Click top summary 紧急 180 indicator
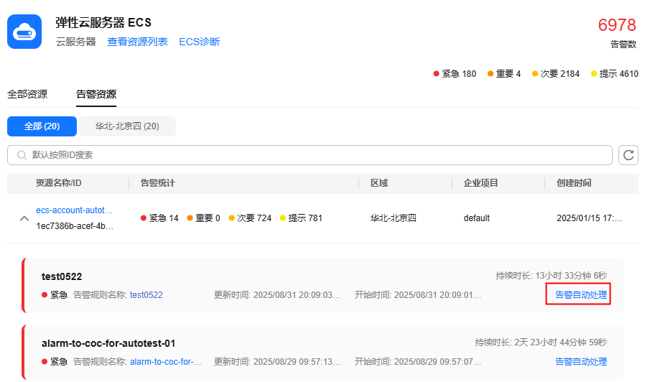This screenshot has width=645, height=382. 455,74
